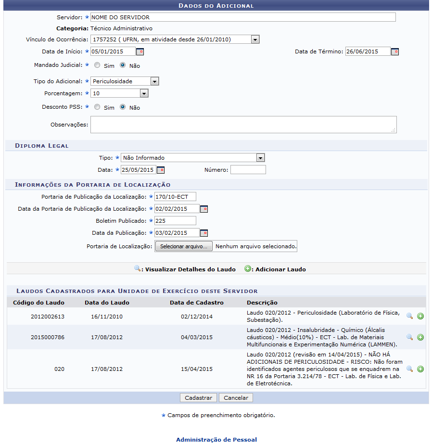
Task: Open calendar picker for Data de Término
Action: (x=394, y=52)
